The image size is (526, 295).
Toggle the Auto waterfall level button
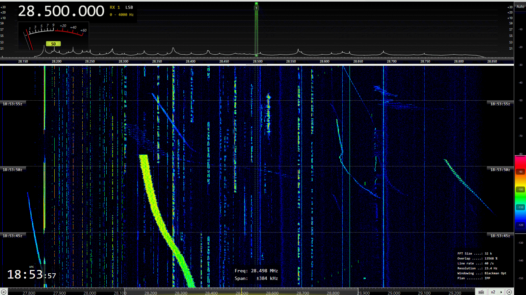coord(520,7)
